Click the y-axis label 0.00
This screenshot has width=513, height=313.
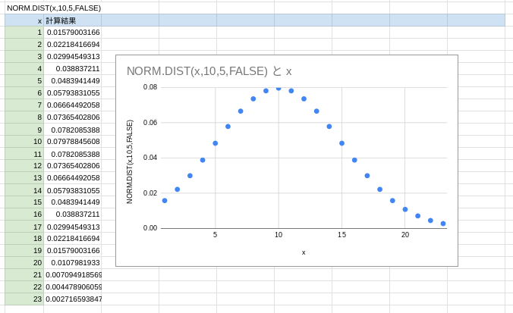[150, 227]
